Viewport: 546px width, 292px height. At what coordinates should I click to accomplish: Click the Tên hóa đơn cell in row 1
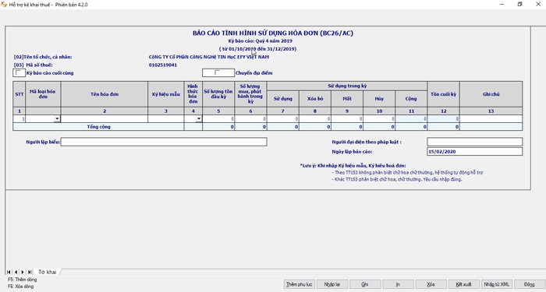pyautogui.click(x=104, y=119)
